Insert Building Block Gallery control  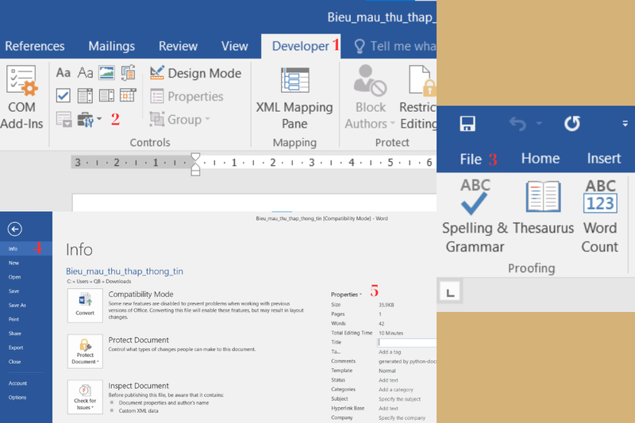pos(128,72)
